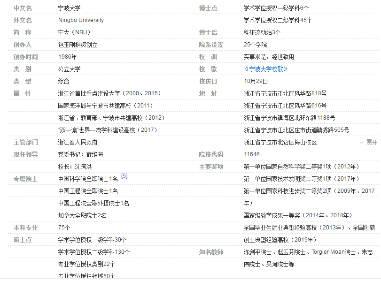Viewport: 381px width, 281px height.
Task: Select 国家海洋局与宁波市共建高校（2011）
Action: click(106, 106)
